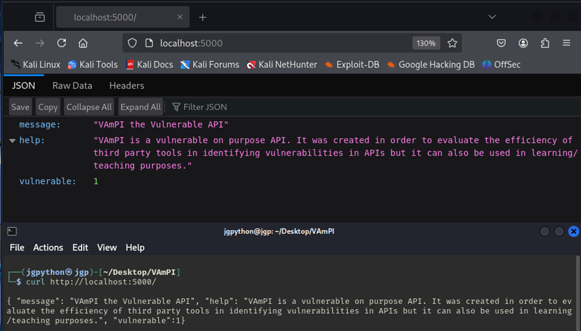
Task: Click the shield tracking protection icon
Action: click(x=132, y=43)
